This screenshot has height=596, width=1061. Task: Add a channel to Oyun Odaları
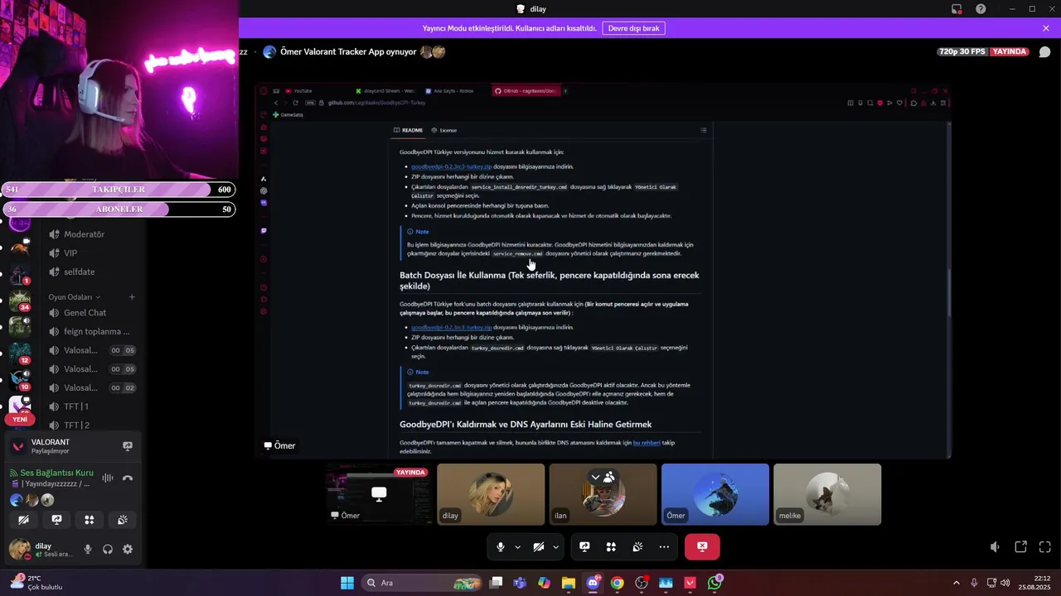[132, 297]
